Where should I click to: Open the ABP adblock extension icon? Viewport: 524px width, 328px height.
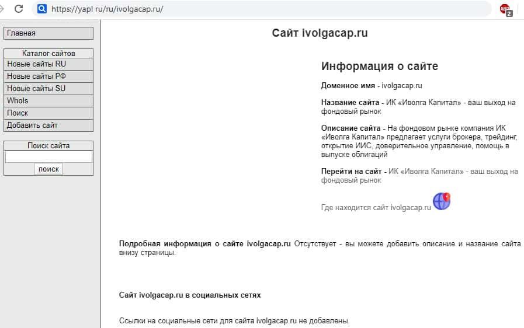[506, 9]
